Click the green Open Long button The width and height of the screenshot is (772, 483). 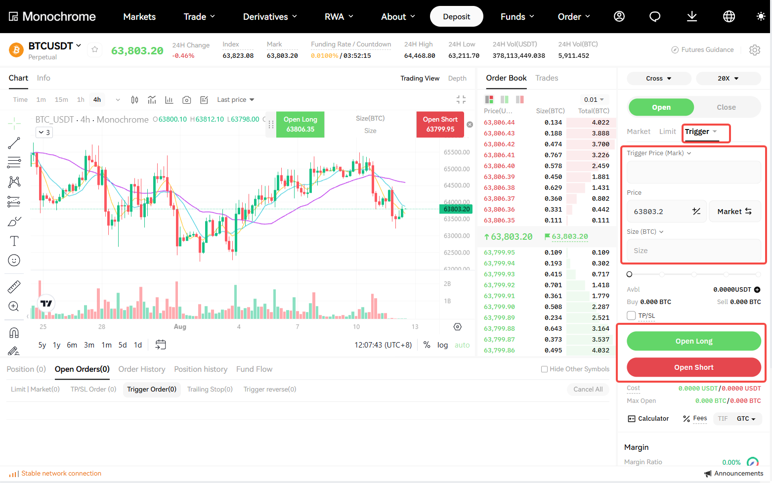(x=694, y=341)
